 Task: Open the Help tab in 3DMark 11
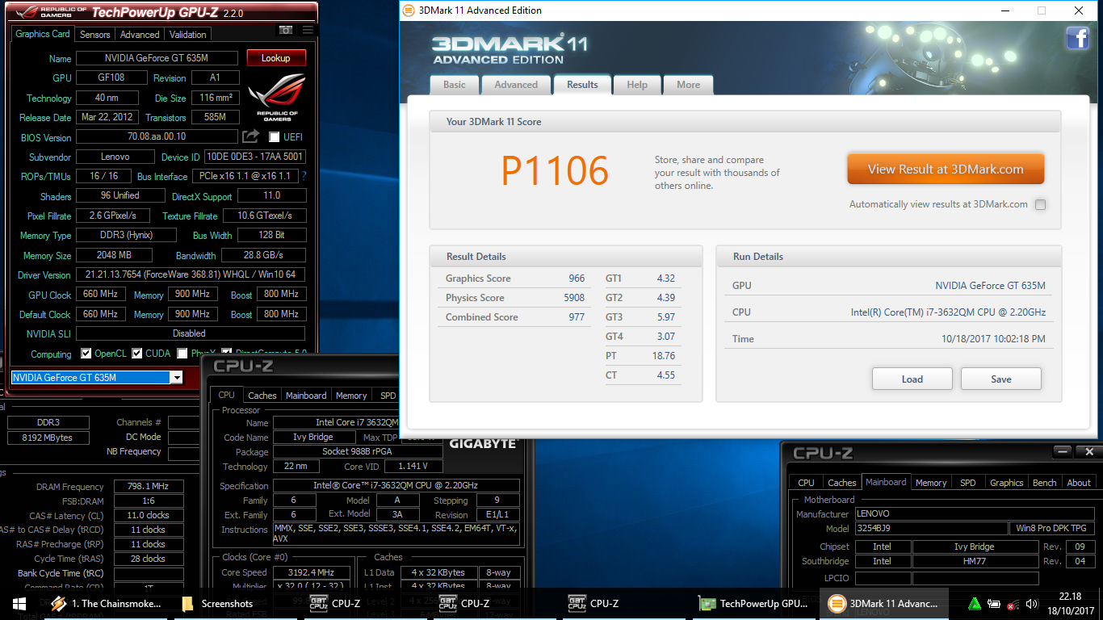(637, 85)
